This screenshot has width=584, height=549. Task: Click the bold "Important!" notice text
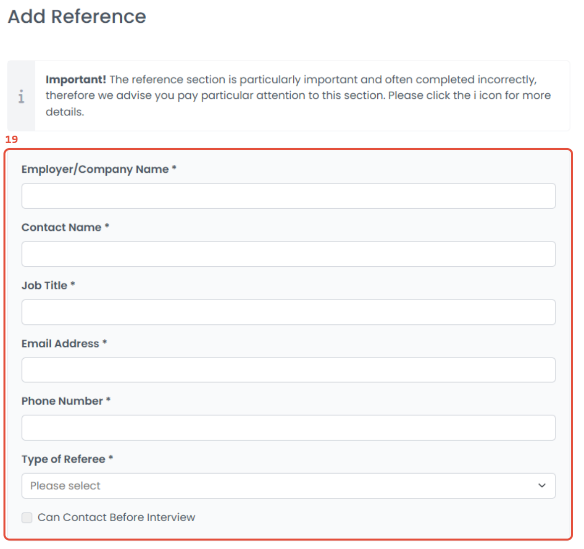point(76,79)
